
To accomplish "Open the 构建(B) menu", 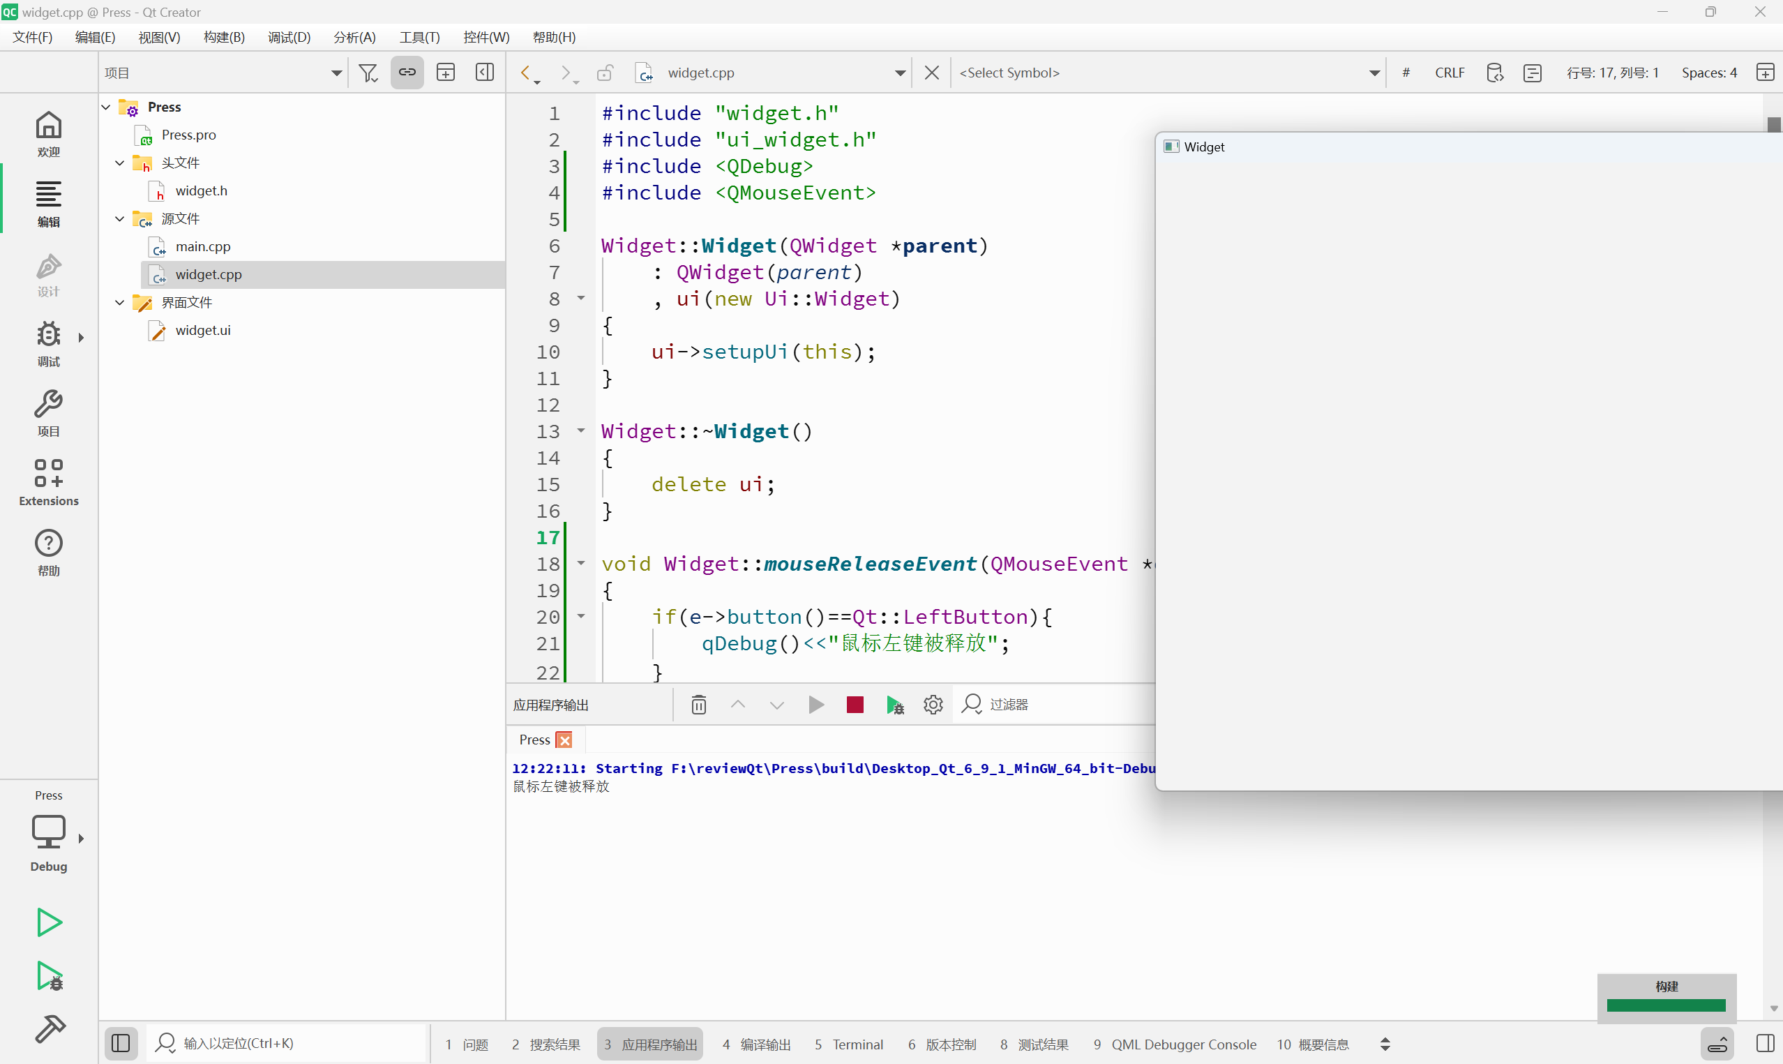I will 224,37.
